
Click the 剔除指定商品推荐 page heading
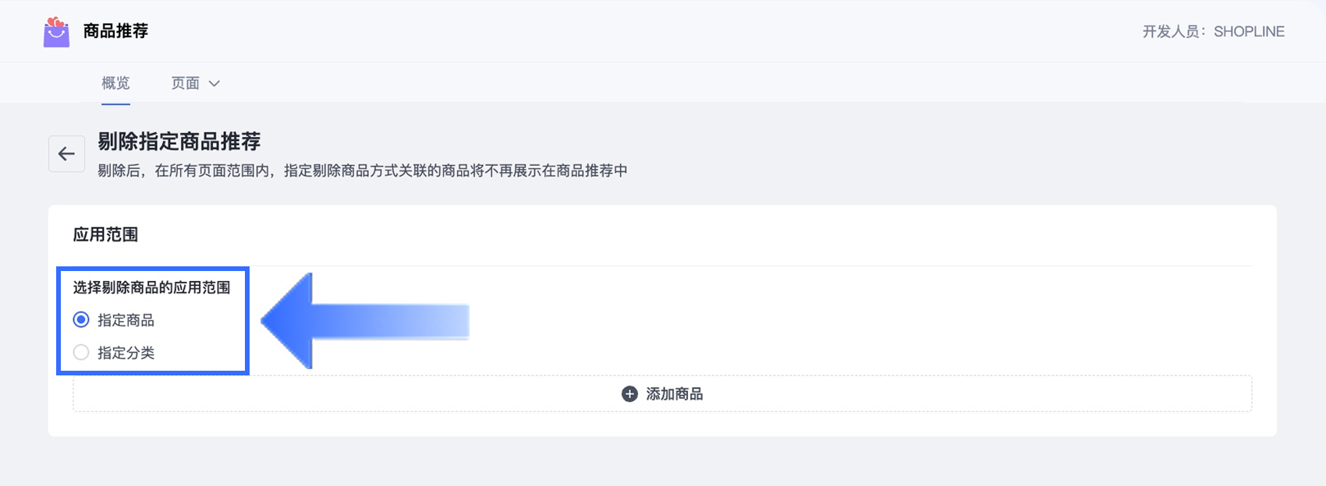coord(179,142)
